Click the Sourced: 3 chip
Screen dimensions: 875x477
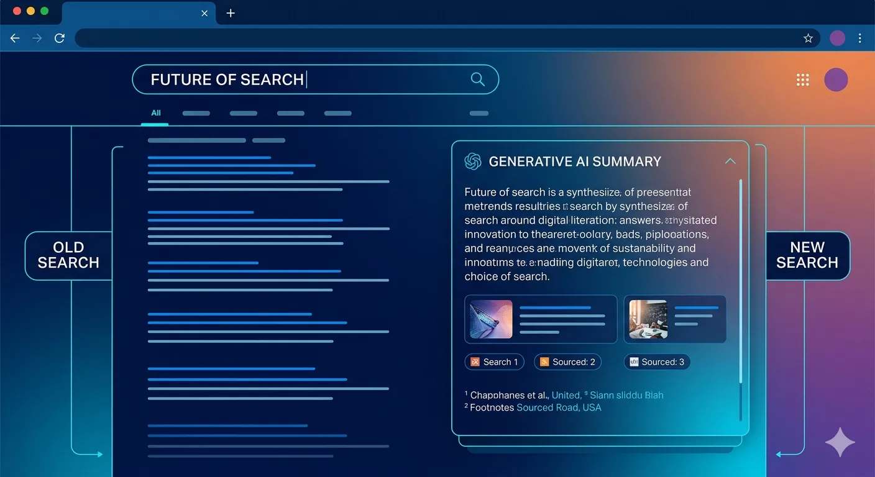coord(657,362)
